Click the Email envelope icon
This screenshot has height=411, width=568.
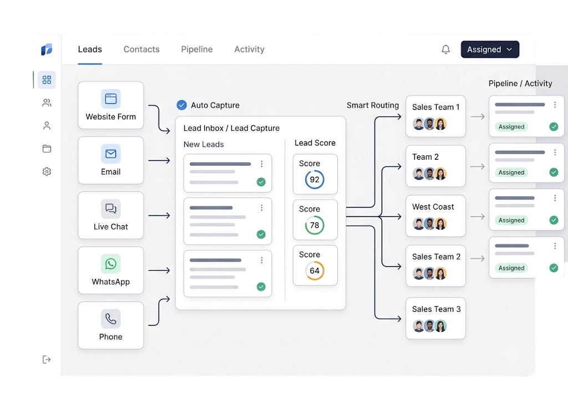click(x=111, y=154)
